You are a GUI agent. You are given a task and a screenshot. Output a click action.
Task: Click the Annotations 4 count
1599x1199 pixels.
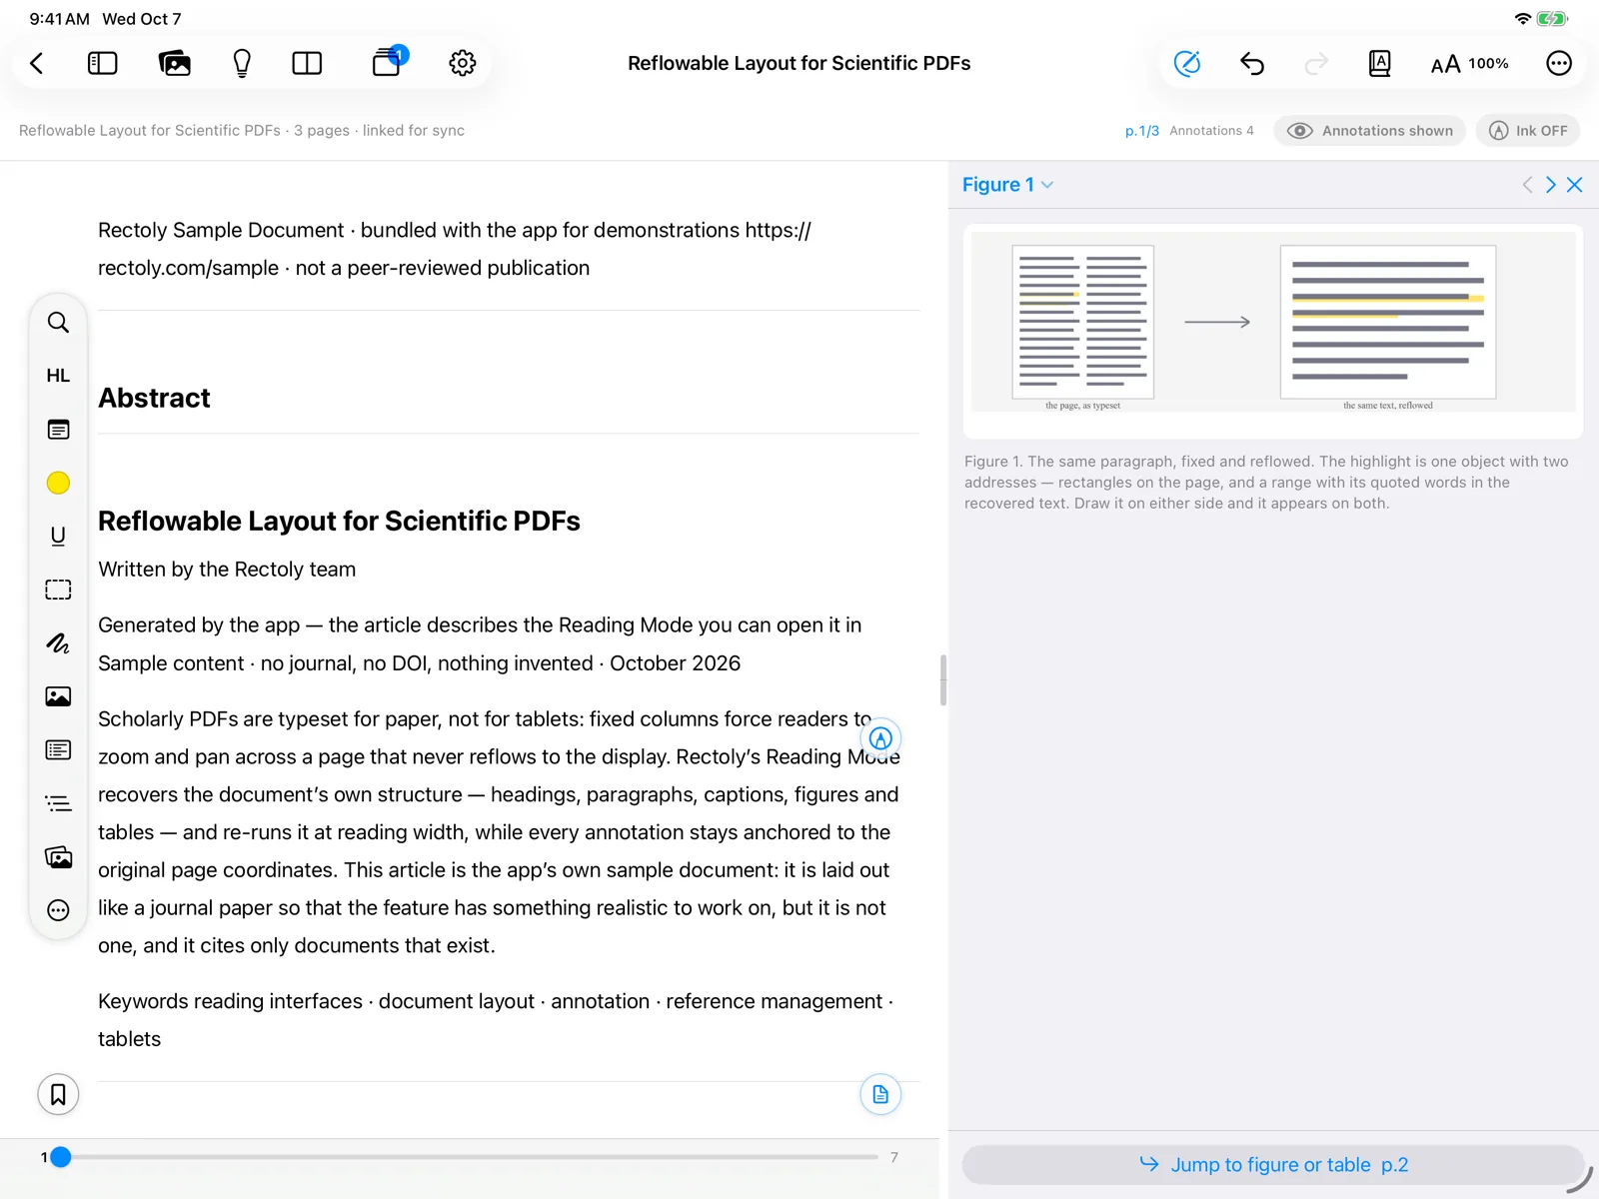pos(1211,131)
